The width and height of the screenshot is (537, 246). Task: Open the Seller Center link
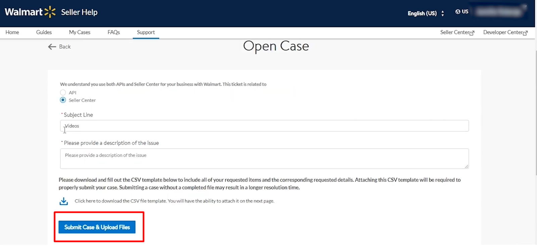tap(455, 32)
